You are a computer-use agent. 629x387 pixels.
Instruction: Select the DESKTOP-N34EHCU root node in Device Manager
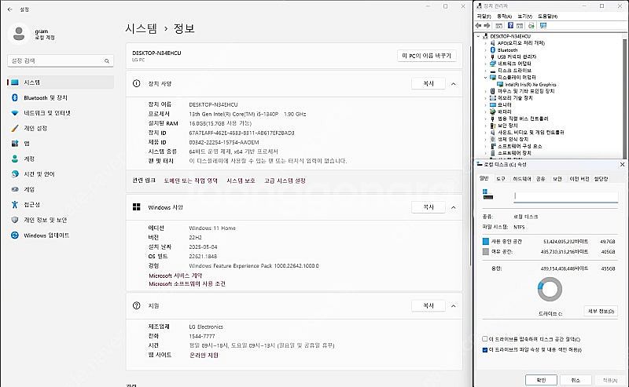(509, 36)
